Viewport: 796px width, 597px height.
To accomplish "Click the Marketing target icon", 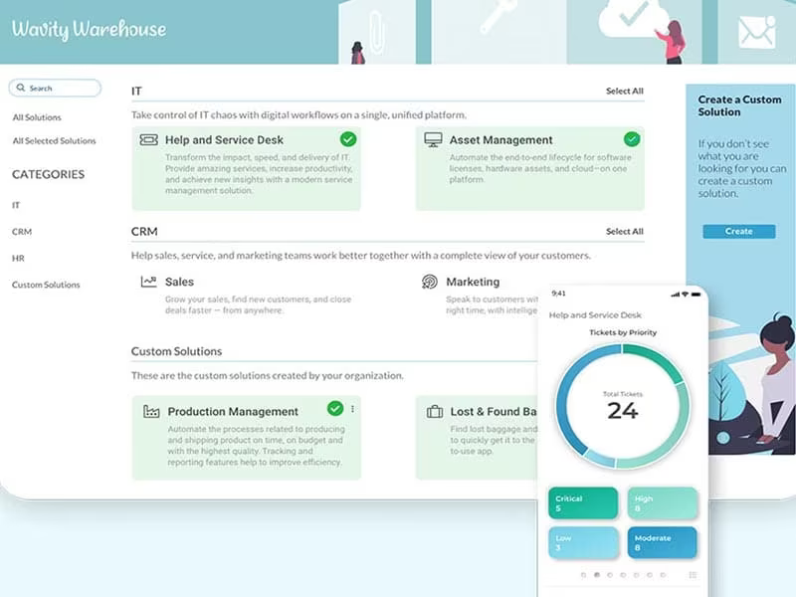I will click(x=430, y=282).
